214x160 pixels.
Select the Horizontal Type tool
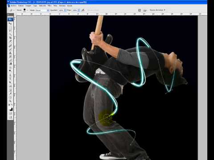coord(10,79)
